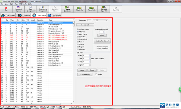This screenshot has height=109, width=181.
Task: Adjust the Value field stepper
Action: click(x=90, y=62)
